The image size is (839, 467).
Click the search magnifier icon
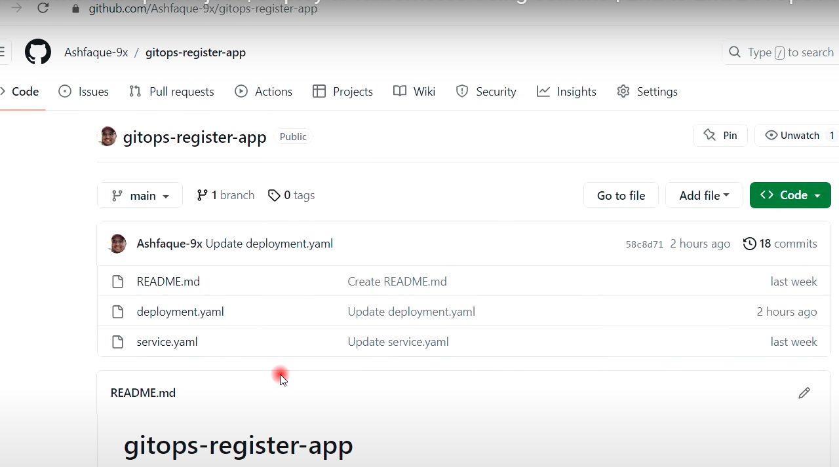(x=735, y=52)
